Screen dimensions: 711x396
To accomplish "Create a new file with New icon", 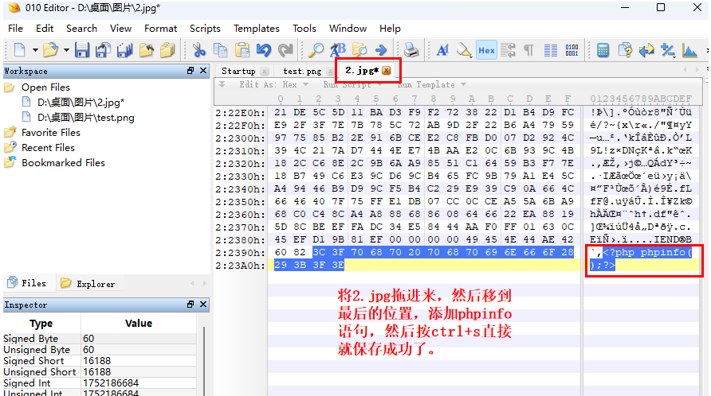I will pyautogui.click(x=19, y=50).
